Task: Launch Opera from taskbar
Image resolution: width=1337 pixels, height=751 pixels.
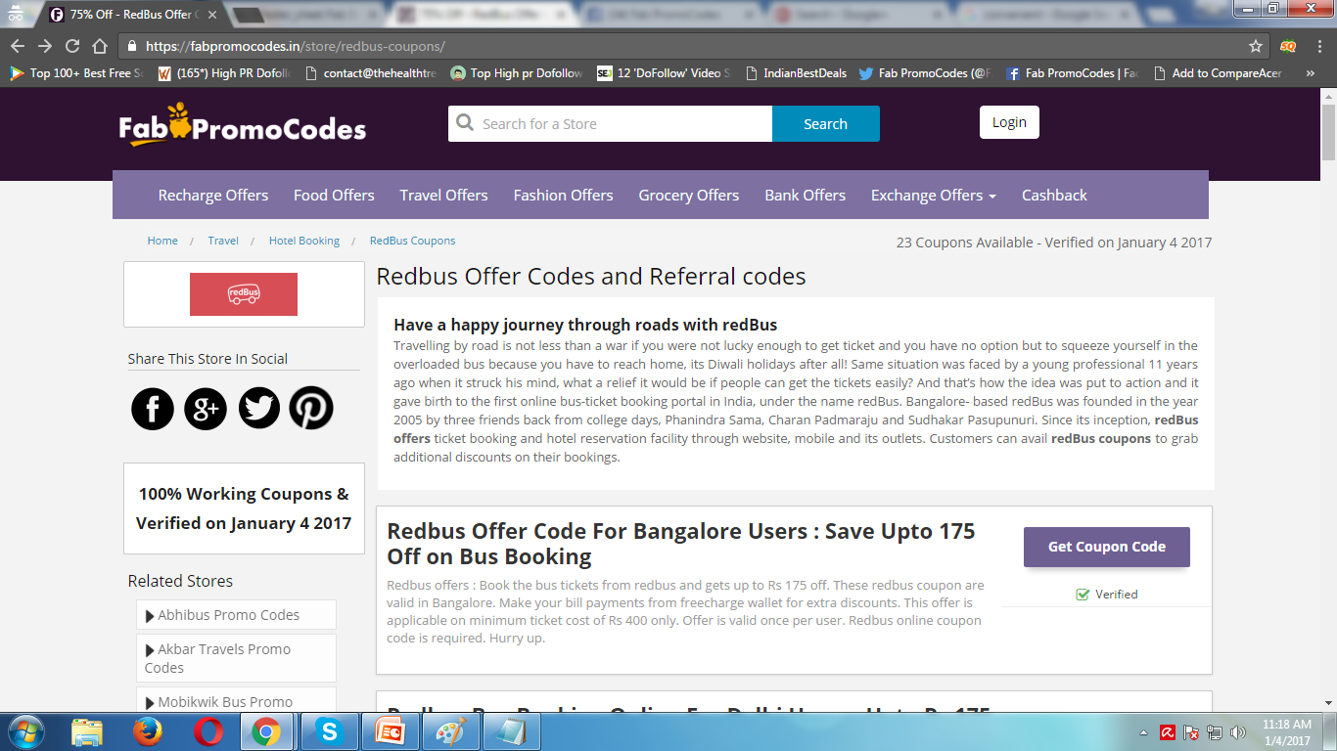Action: (x=207, y=731)
